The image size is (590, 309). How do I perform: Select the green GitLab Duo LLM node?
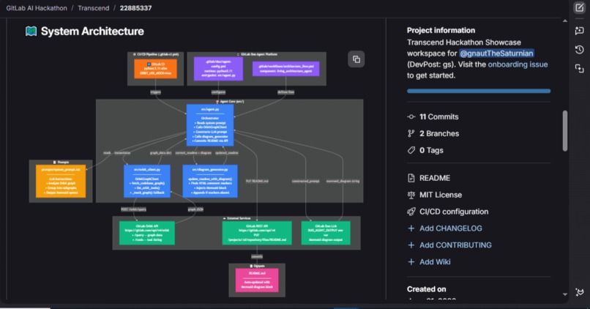click(326, 233)
